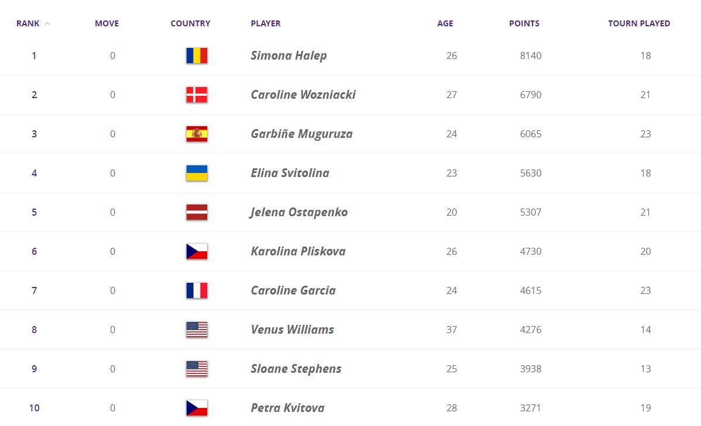Sort the table by POINTS column

coord(524,24)
